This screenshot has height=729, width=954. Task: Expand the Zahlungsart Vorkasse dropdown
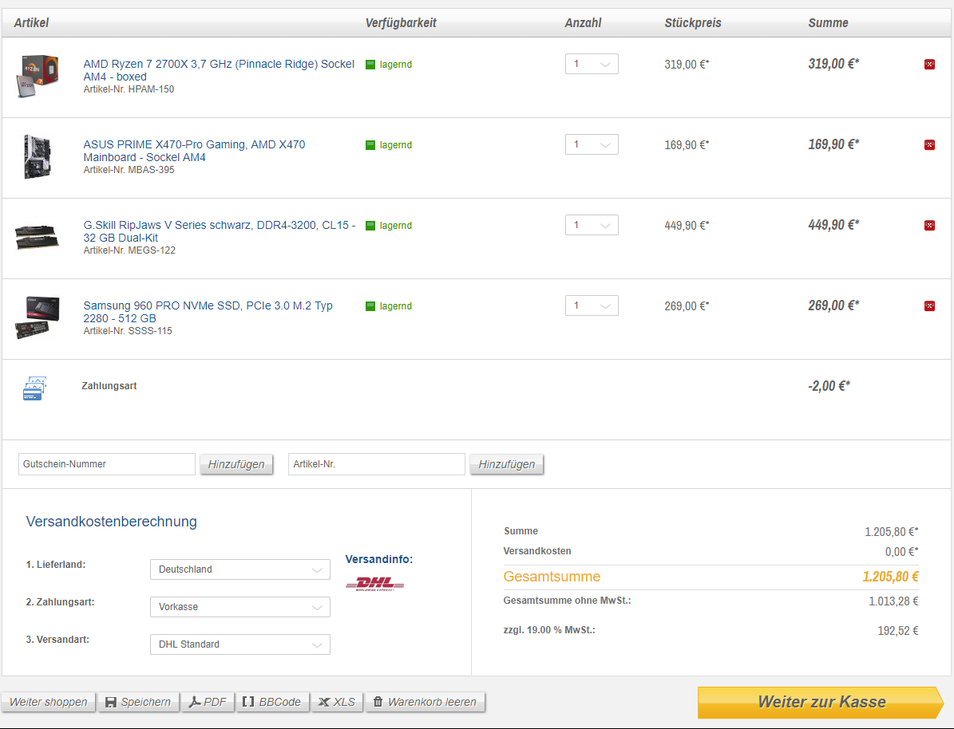click(239, 607)
